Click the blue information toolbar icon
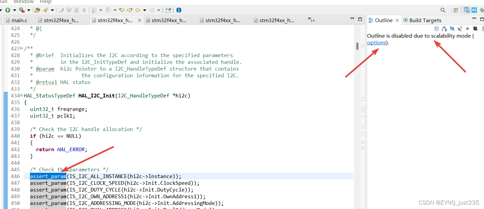484x209 pixels. (179, 10)
